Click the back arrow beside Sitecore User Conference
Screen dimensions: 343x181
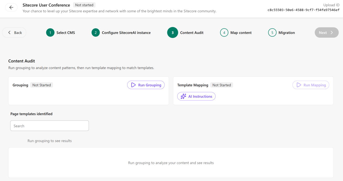11,8
